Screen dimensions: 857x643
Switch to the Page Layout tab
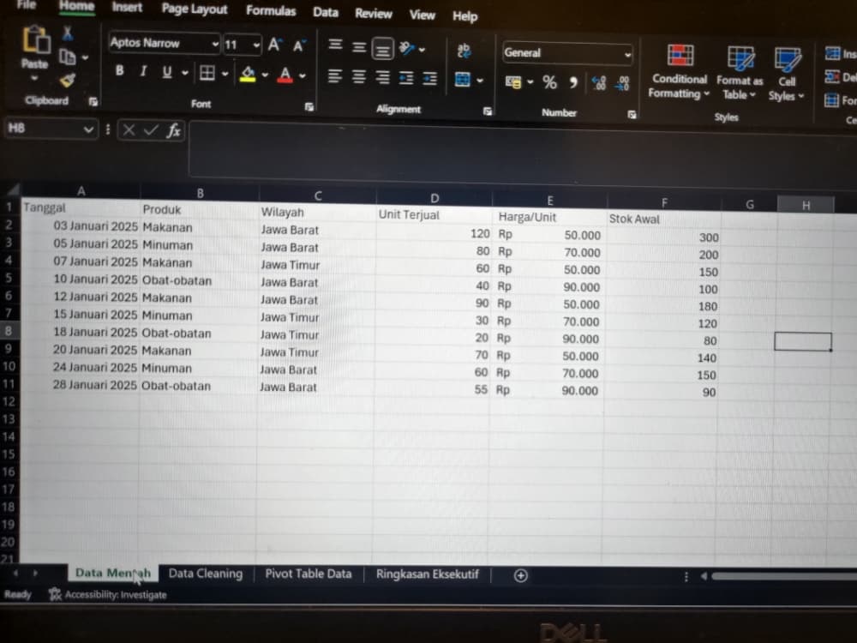pyautogui.click(x=194, y=9)
